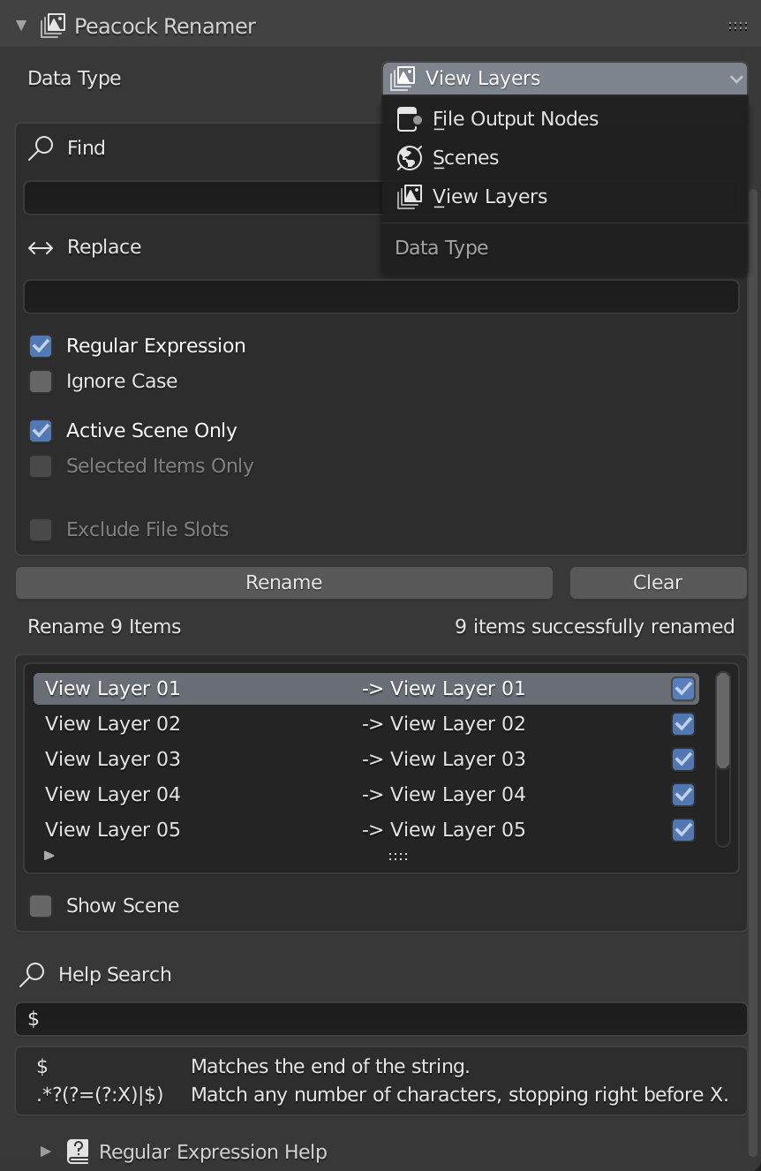Click the File Output Nodes icon in dropdown
Viewport: 761px width, 1171px height.
tap(409, 119)
